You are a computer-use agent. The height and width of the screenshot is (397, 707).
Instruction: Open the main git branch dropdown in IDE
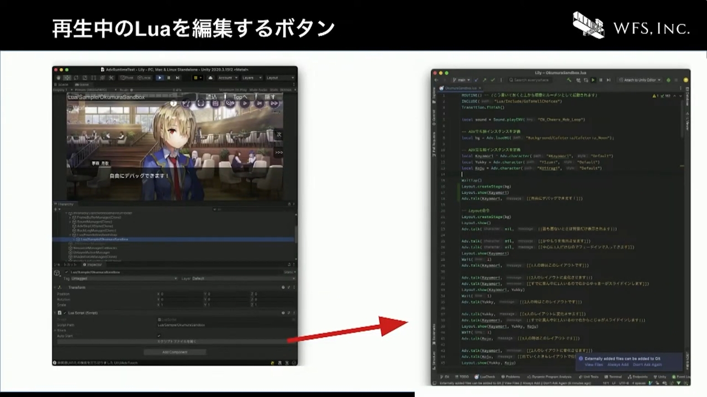[461, 80]
